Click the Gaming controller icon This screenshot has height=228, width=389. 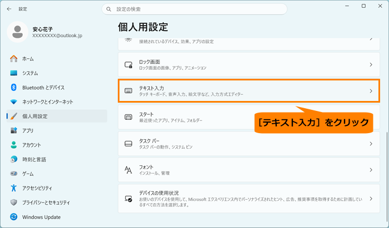click(x=14, y=174)
